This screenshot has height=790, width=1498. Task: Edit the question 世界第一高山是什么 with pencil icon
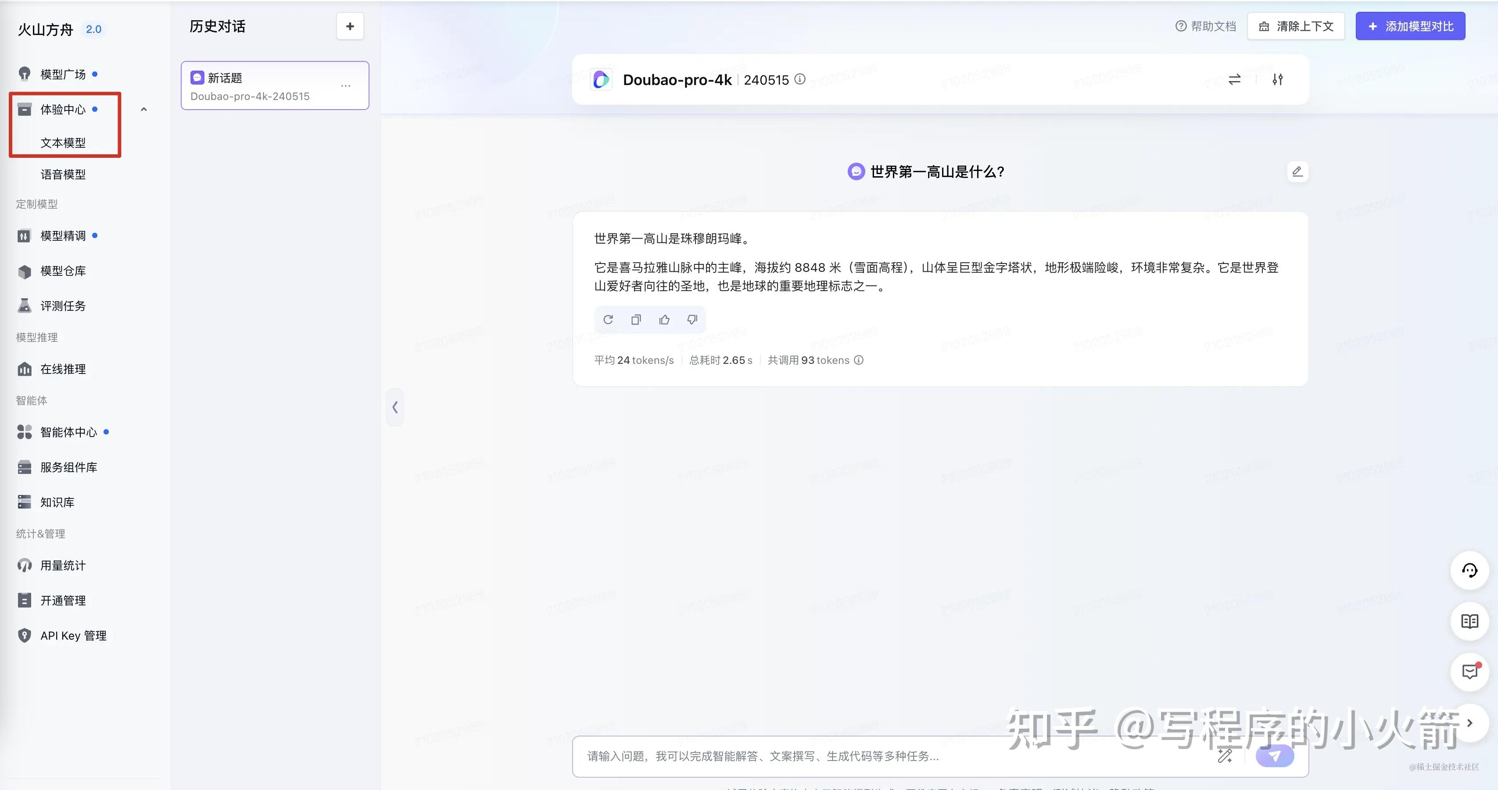(x=1297, y=171)
